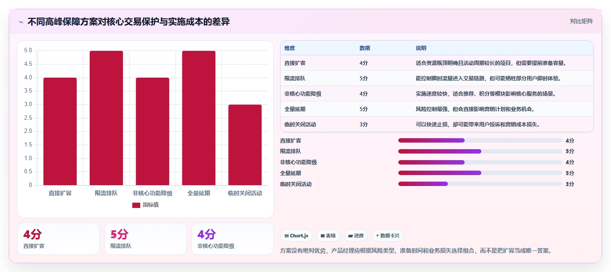Click the 数据 column header
Image resolution: width=611 pixels, height=272 pixels.
[365, 48]
